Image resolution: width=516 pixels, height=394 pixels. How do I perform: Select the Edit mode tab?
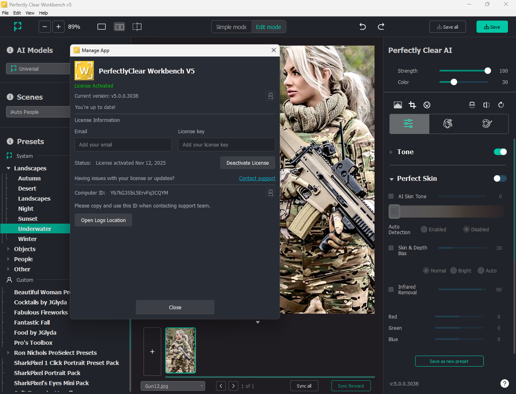coord(268,27)
